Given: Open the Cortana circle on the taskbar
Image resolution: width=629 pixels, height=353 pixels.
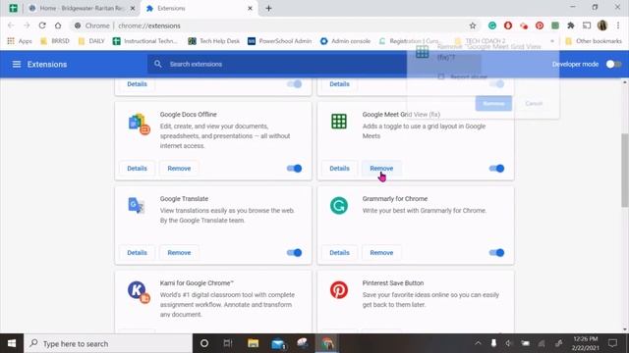Looking at the screenshot, I should (x=204, y=343).
